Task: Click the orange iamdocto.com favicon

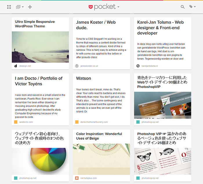Action: 16,122
